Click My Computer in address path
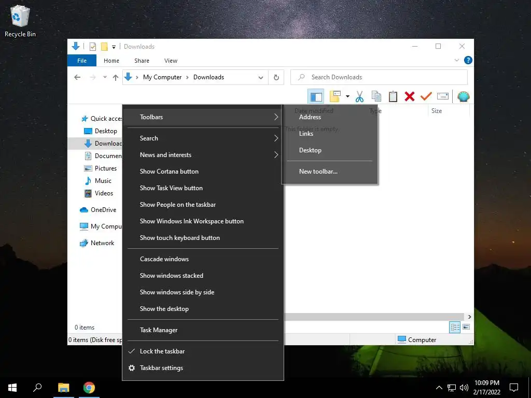 coord(162,77)
